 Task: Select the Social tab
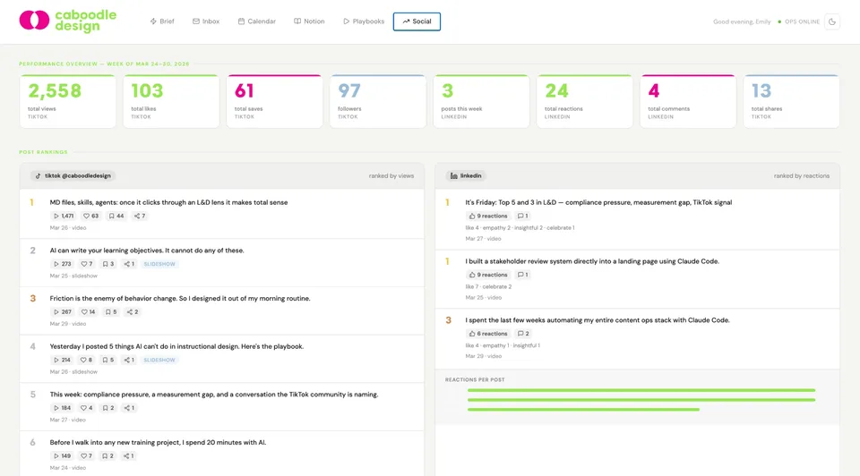(417, 21)
